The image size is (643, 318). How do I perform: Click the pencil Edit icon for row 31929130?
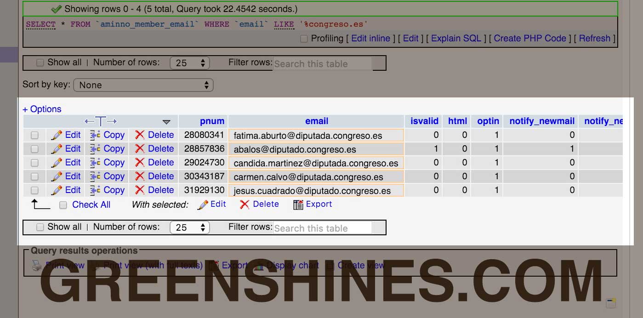tap(57, 190)
